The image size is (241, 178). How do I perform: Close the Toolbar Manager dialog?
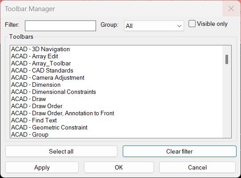tap(231, 8)
